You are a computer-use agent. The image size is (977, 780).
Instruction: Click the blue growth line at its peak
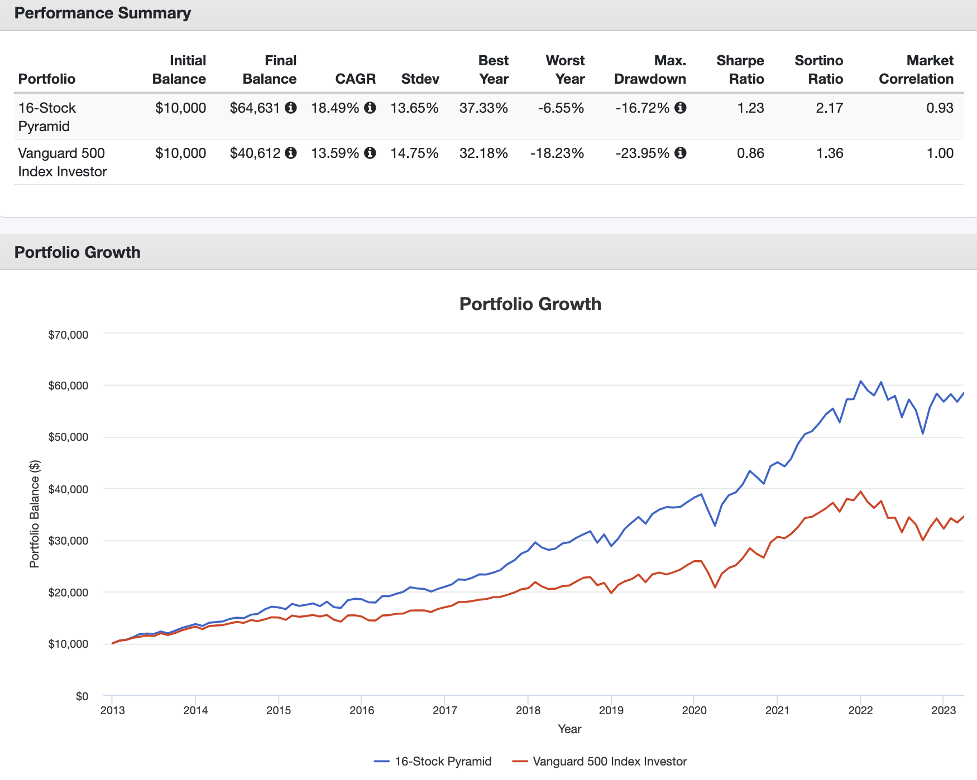click(860, 381)
